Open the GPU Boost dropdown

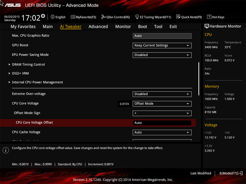click(x=162, y=46)
